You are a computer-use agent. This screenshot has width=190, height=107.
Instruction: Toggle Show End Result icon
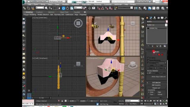(153, 46)
